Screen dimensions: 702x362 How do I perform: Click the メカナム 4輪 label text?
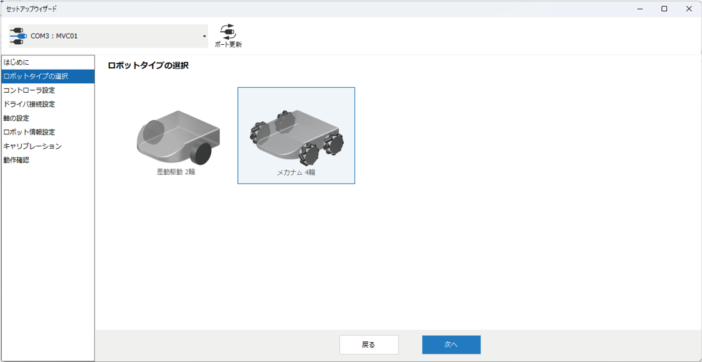click(x=296, y=172)
